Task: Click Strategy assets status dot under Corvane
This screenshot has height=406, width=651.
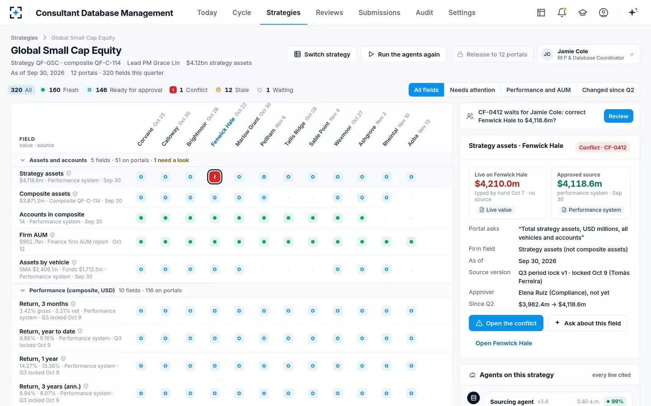Action: click(x=141, y=177)
